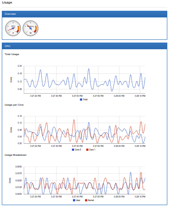Click the Usage Breakdown chart title

coord(16,155)
